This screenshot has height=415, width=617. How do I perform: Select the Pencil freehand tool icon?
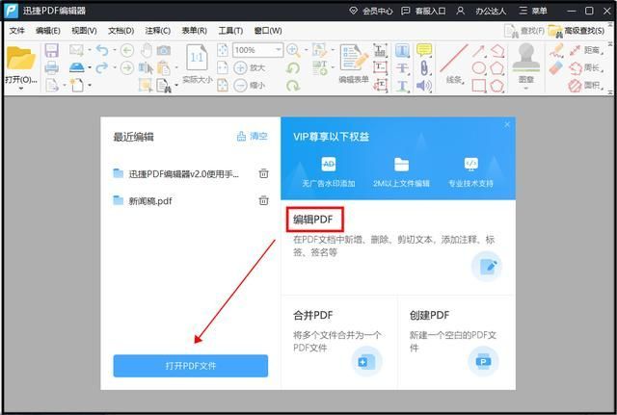(556, 50)
